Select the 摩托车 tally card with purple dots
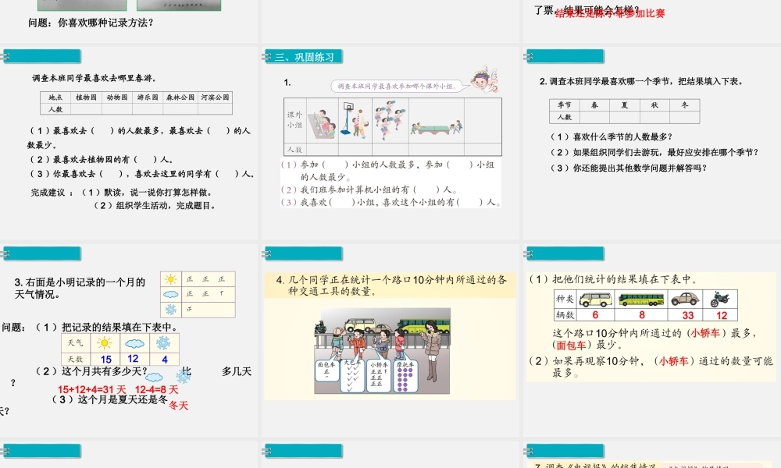 (405, 378)
